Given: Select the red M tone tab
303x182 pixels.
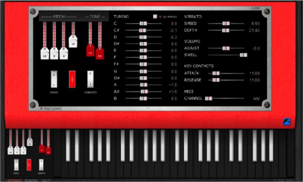Looking at the screenshot, I should (100, 54).
